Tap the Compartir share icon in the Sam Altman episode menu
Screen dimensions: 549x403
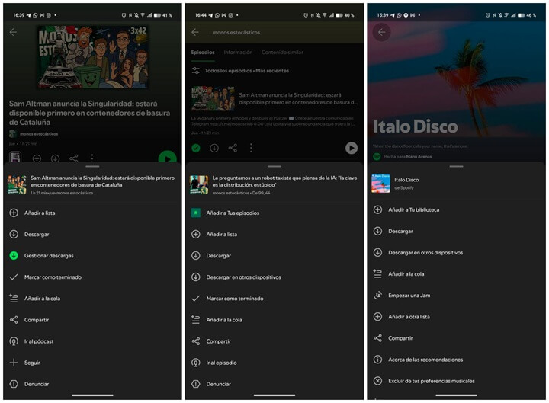14,320
